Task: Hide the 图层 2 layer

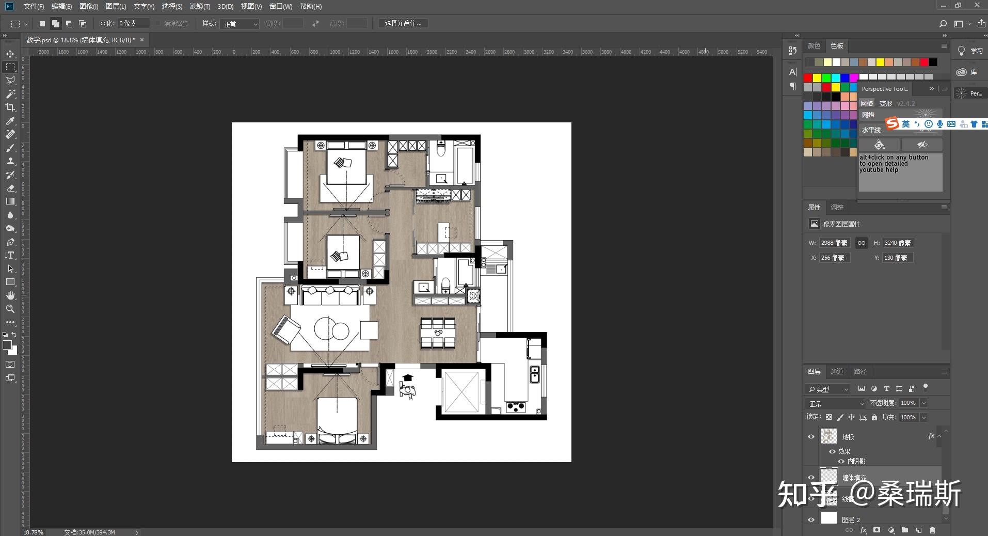Action: tap(811, 519)
